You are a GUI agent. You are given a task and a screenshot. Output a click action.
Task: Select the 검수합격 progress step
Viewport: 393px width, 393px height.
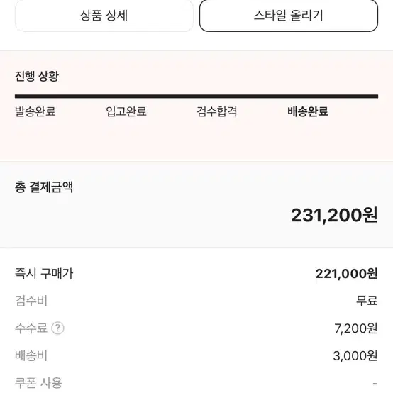(x=217, y=111)
